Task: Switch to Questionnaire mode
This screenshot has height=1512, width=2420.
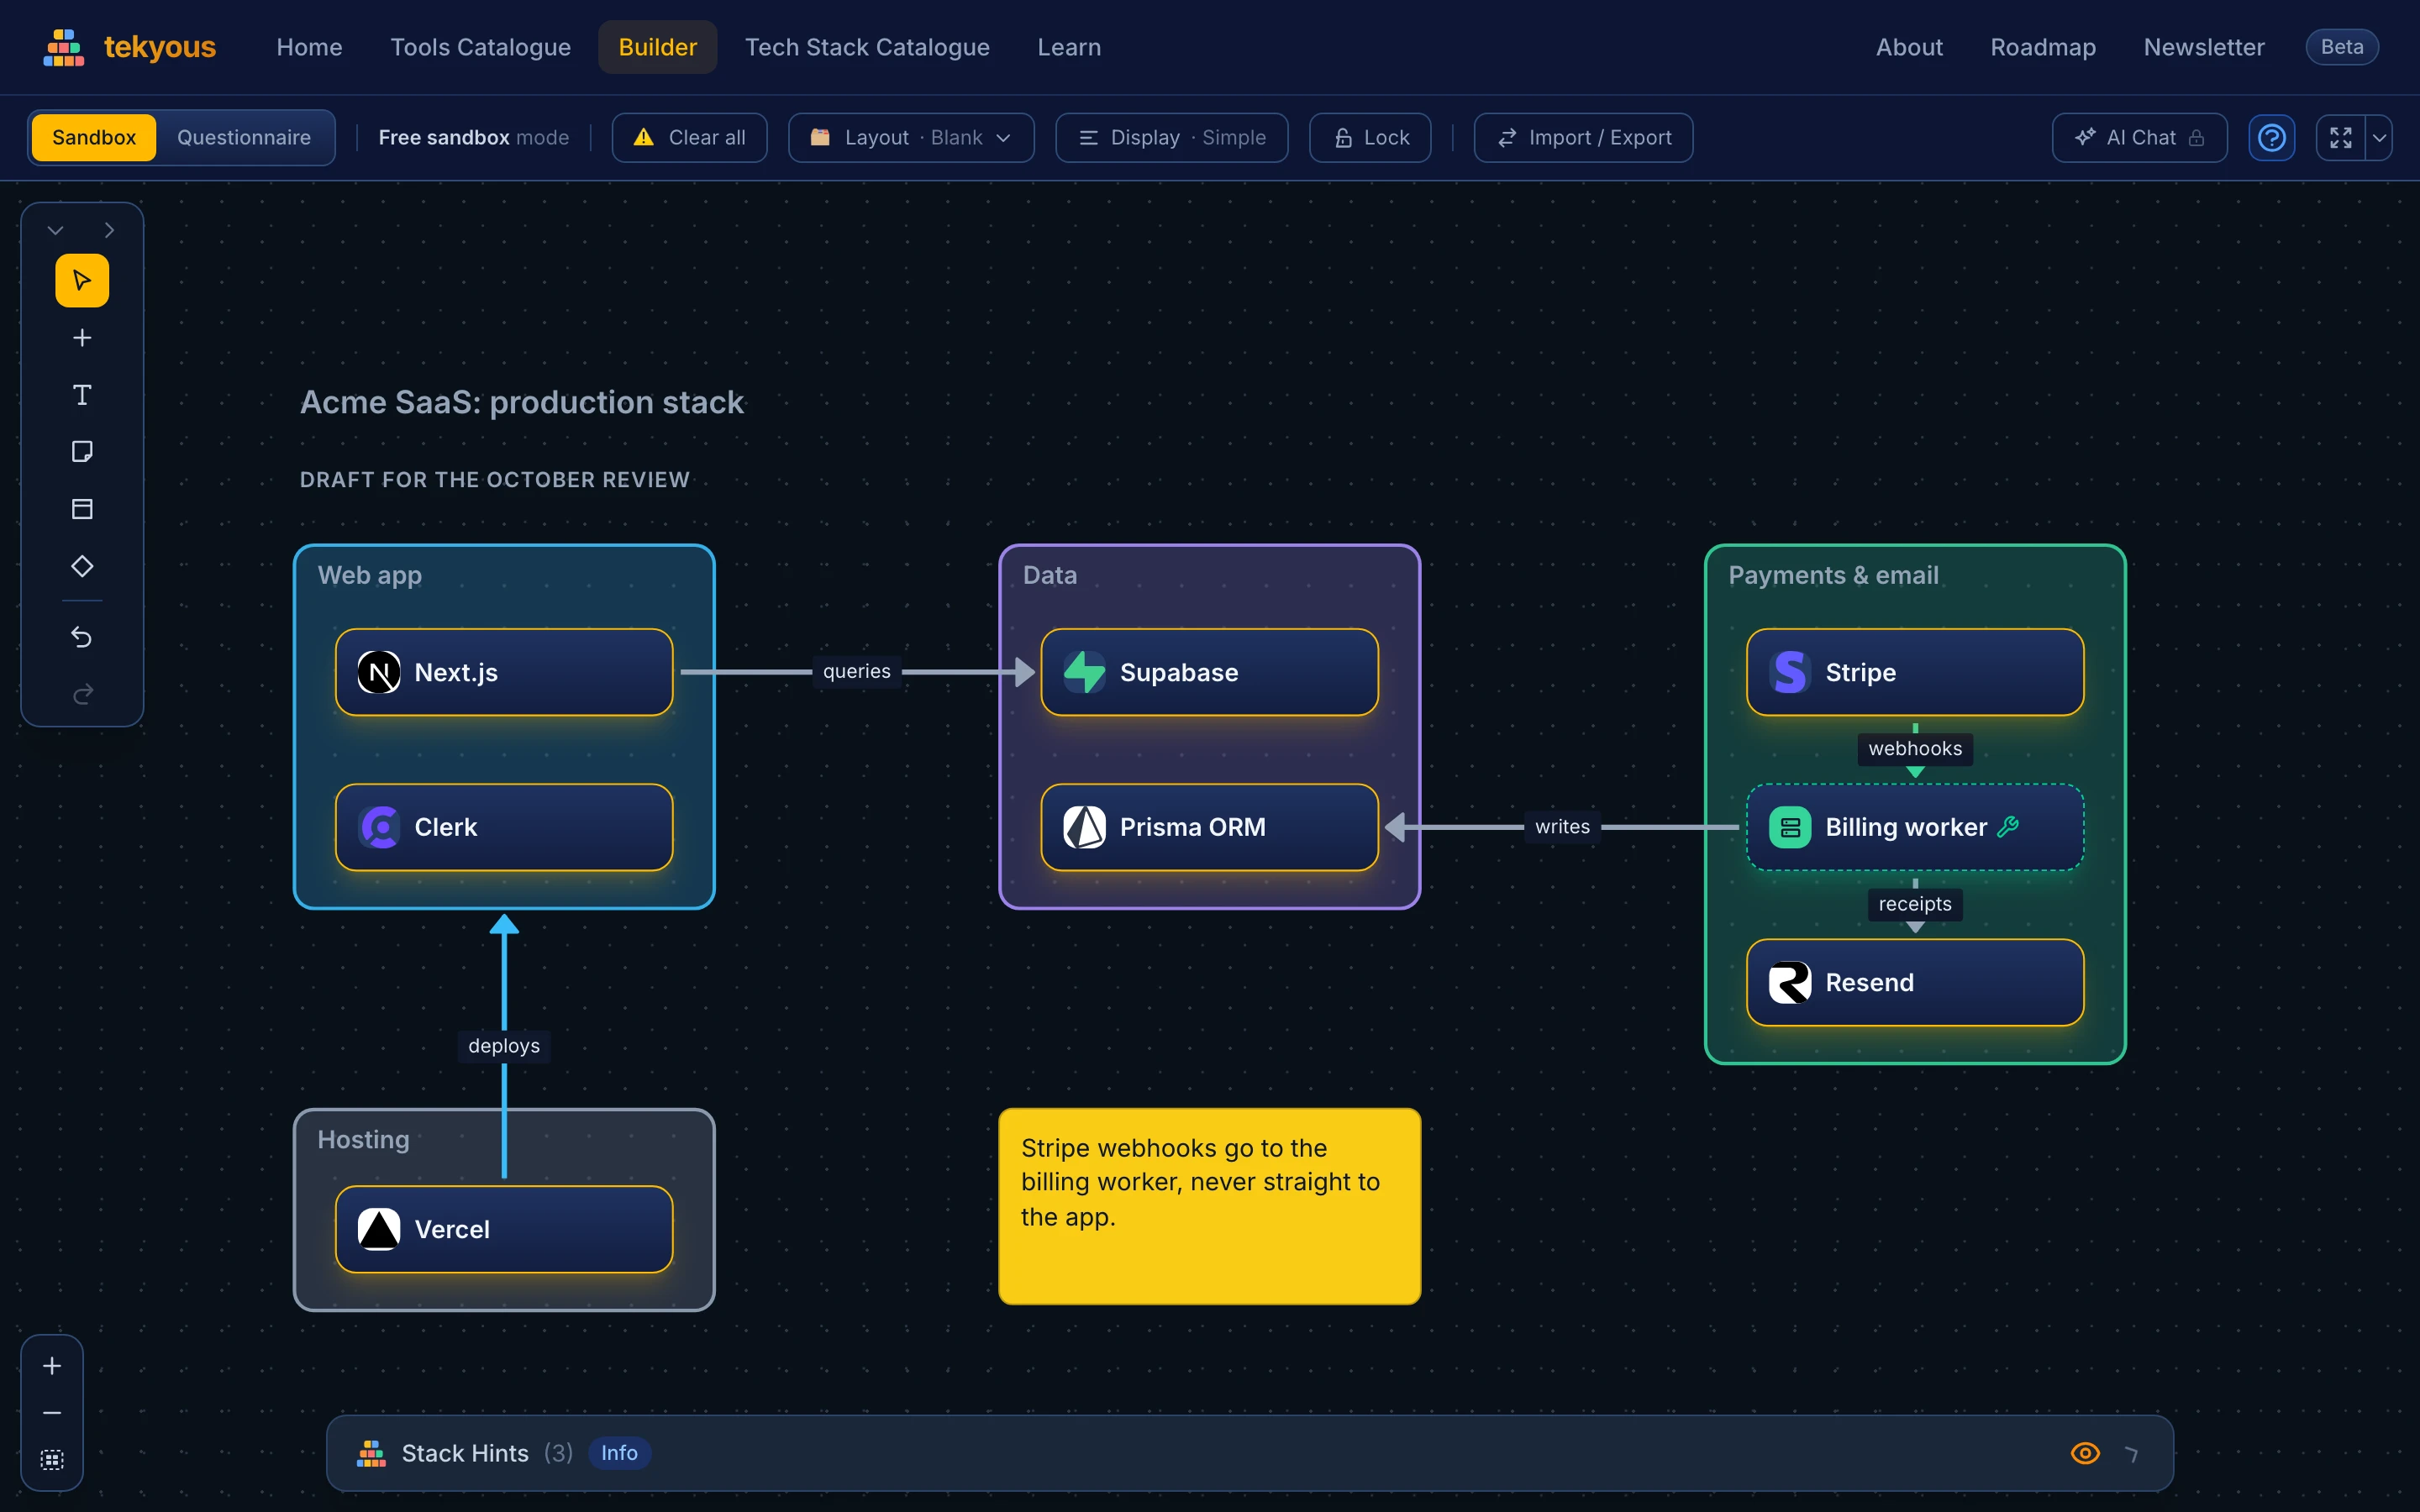Action: [244, 137]
